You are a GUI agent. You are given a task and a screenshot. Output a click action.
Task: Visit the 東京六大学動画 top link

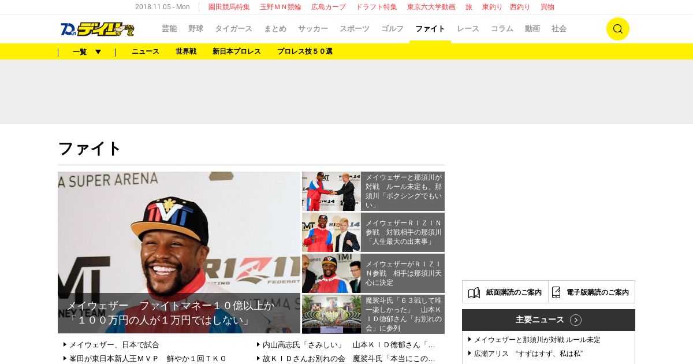pyautogui.click(x=431, y=7)
